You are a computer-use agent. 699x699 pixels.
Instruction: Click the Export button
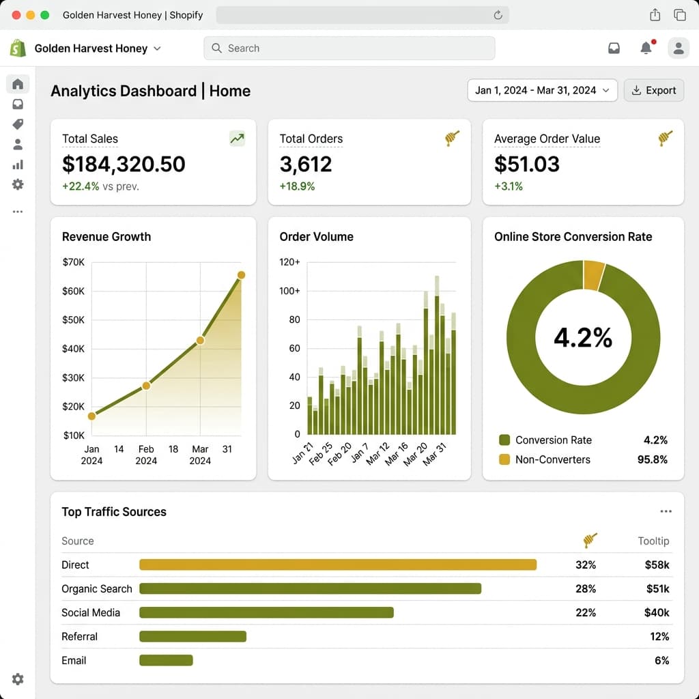pos(653,90)
